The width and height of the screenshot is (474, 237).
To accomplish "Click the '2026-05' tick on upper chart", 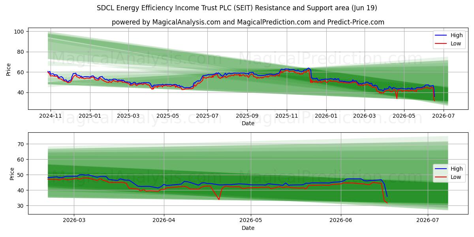I will click(404, 116).
